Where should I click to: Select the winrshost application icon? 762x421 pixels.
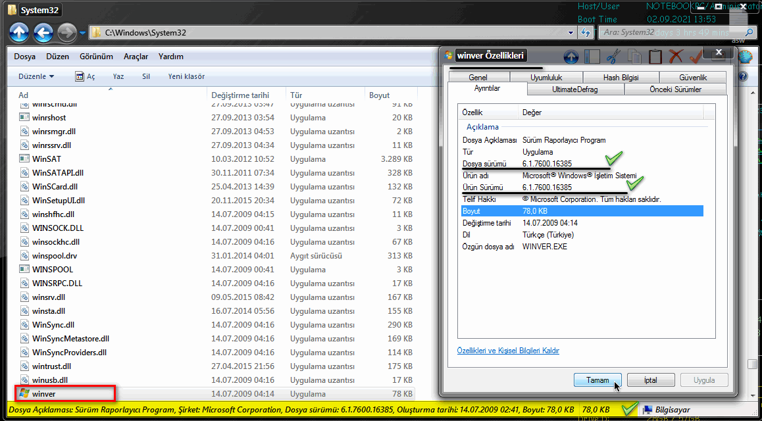click(x=25, y=118)
